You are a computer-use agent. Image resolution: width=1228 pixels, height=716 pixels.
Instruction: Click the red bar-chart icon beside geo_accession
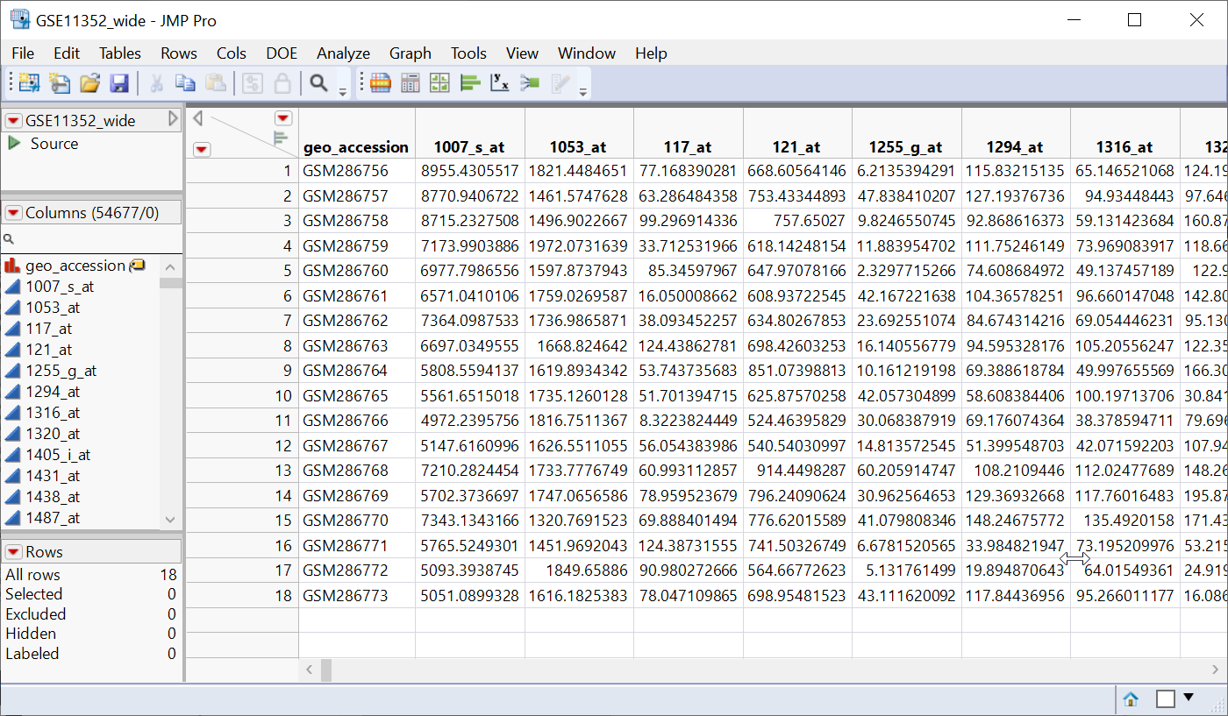[x=13, y=265]
